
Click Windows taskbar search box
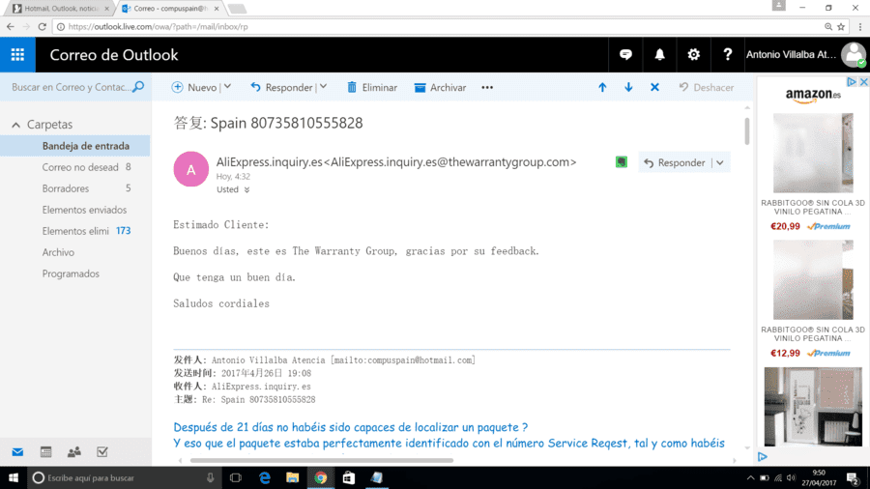(x=123, y=477)
